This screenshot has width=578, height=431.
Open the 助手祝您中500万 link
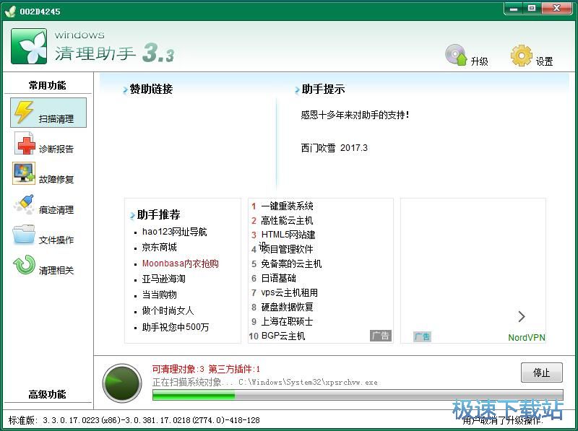(x=176, y=327)
